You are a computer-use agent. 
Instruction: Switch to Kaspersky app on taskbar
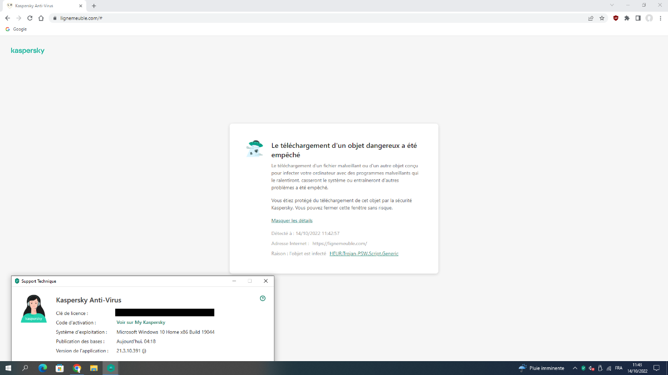[x=111, y=368]
